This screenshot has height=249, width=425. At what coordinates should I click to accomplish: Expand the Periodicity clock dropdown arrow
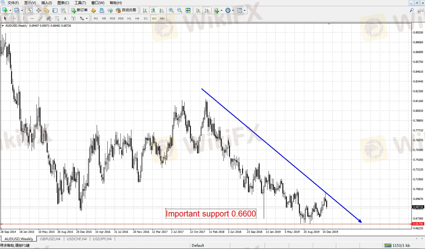point(233,10)
